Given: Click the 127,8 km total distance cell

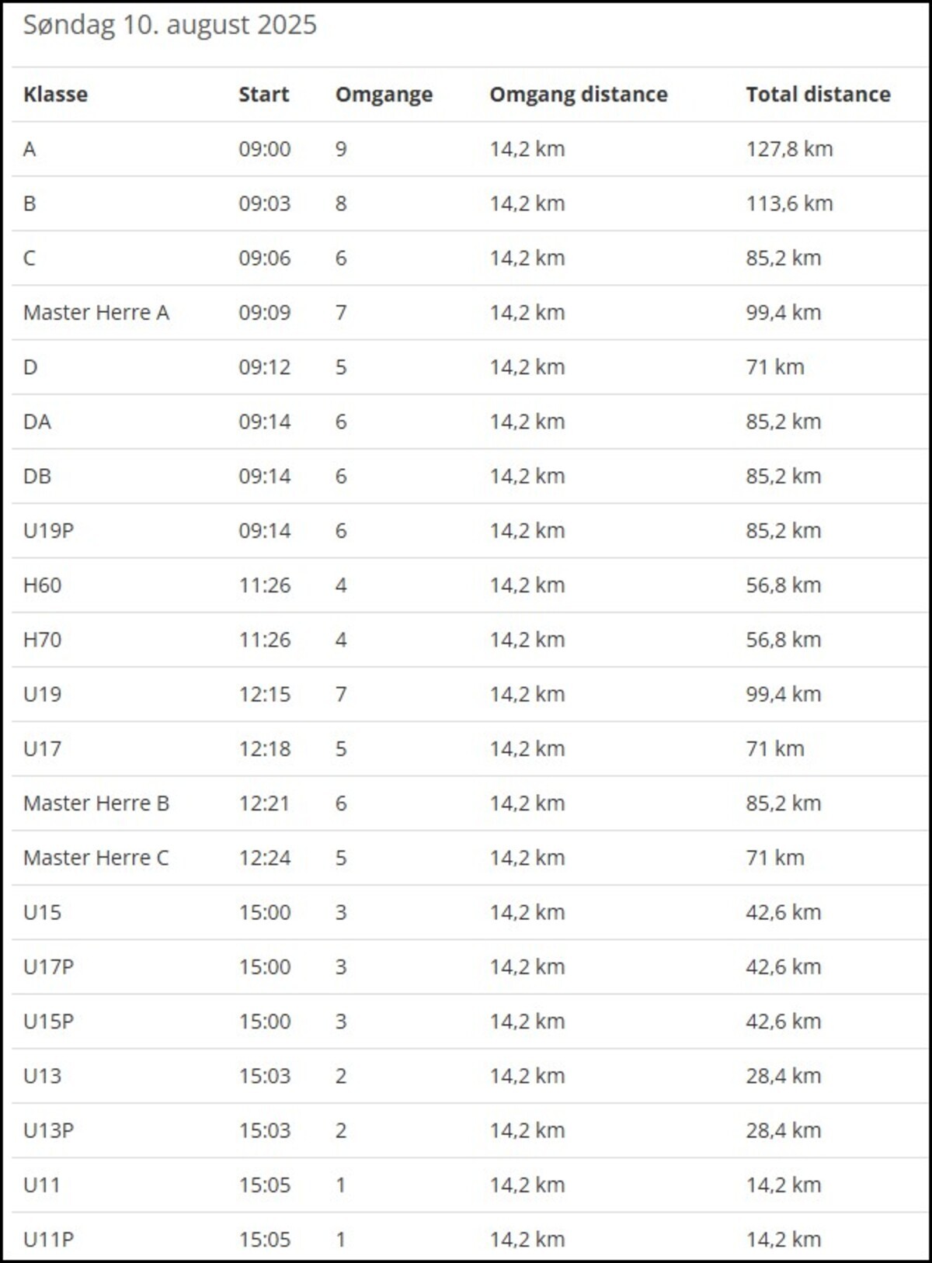Looking at the screenshot, I should 789,149.
